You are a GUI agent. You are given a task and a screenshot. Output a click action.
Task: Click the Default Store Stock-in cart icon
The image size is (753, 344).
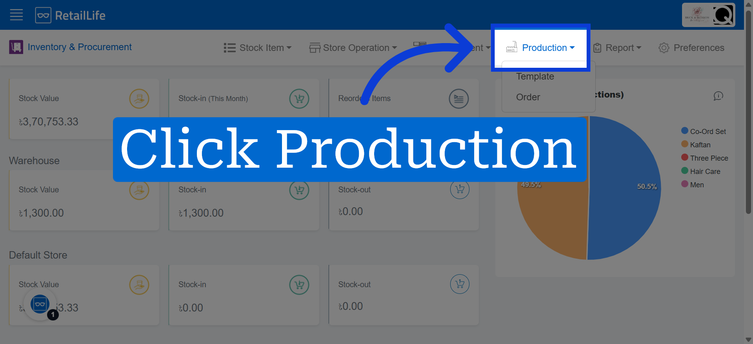coord(299,285)
